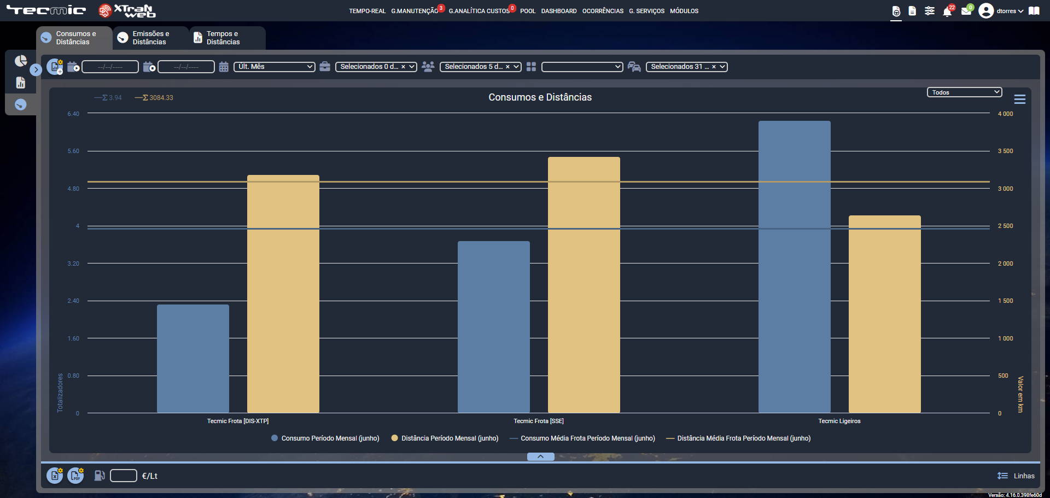This screenshot has width=1050, height=498.
Task: Open DASHBOARD menu
Action: pyautogui.click(x=559, y=11)
